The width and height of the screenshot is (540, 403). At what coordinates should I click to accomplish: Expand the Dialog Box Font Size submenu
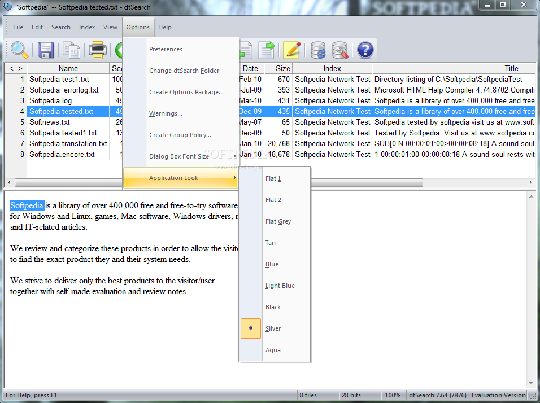click(x=180, y=156)
